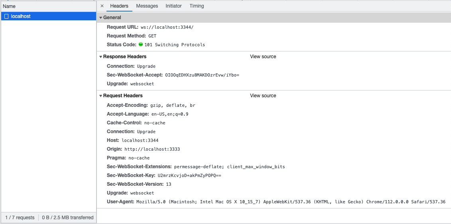The height and width of the screenshot is (224, 451).
Task: Click the Sec-WebSocket-Accept hash value
Action: tap(202, 75)
